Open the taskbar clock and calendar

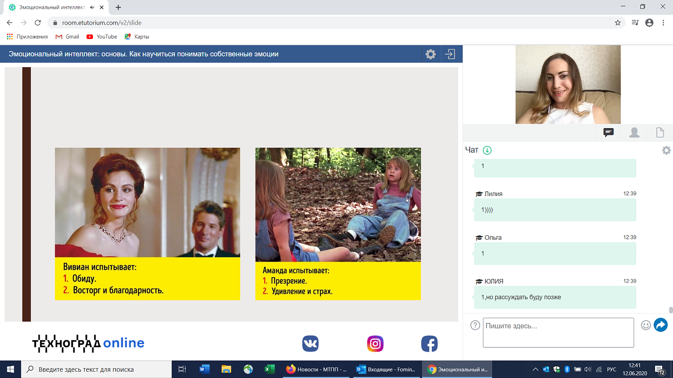pyautogui.click(x=635, y=369)
